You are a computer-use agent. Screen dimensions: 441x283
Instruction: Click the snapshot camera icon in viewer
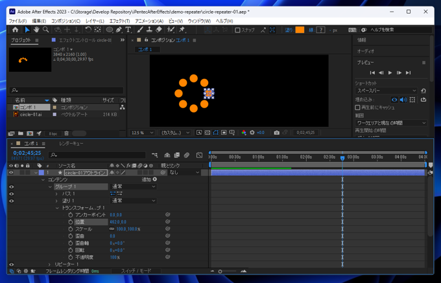pos(276,133)
